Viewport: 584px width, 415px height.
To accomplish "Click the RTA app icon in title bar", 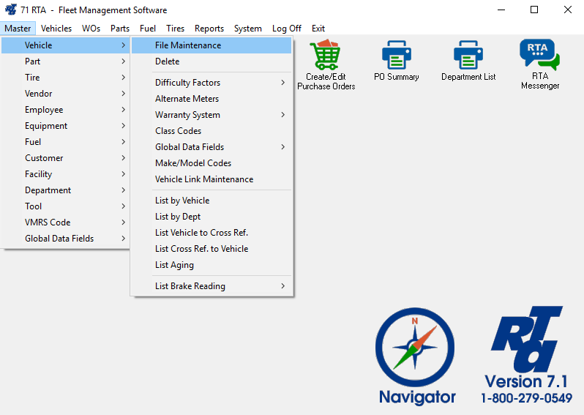I will (x=10, y=10).
